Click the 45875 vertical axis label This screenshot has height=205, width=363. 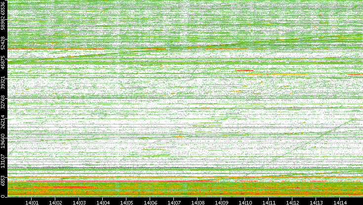pyautogui.click(x=2, y=62)
